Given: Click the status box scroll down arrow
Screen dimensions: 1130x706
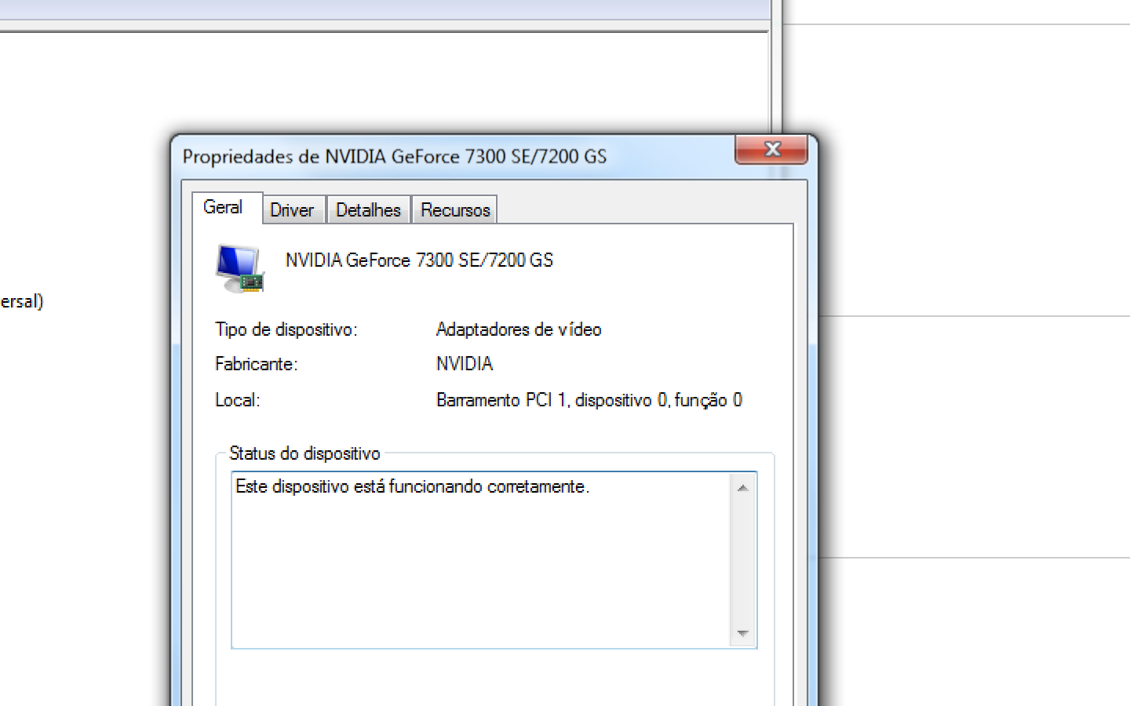Looking at the screenshot, I should (742, 633).
